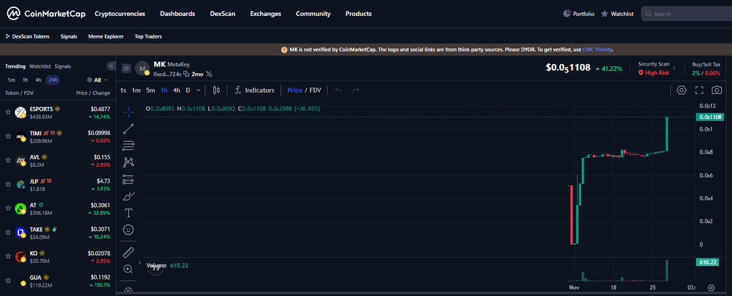Open the Cryptocurrencies menu
The image size is (732, 296).
[x=120, y=13]
